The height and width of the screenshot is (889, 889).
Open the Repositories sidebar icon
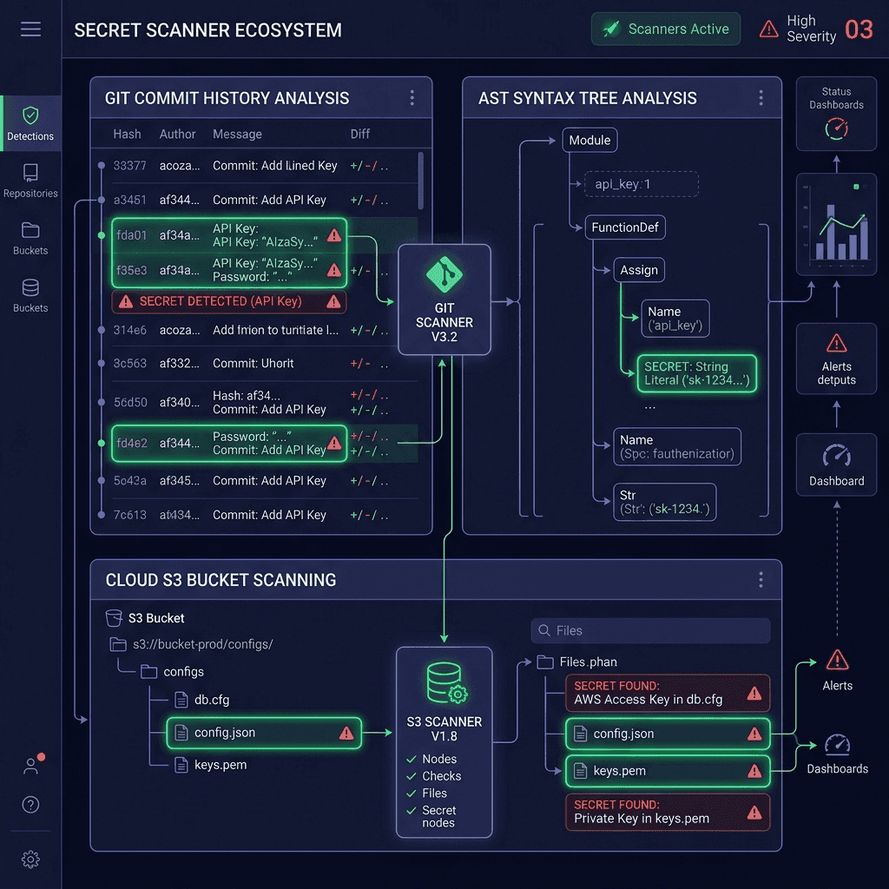tap(30, 173)
